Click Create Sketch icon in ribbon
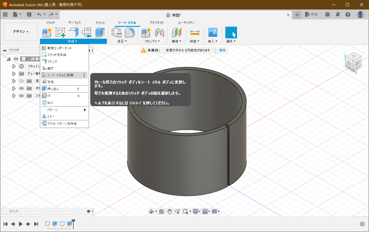This screenshot has width=369, height=232. coord(60,32)
